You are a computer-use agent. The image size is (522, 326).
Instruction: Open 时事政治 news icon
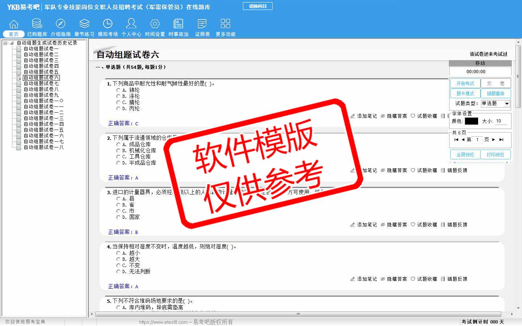178,24
